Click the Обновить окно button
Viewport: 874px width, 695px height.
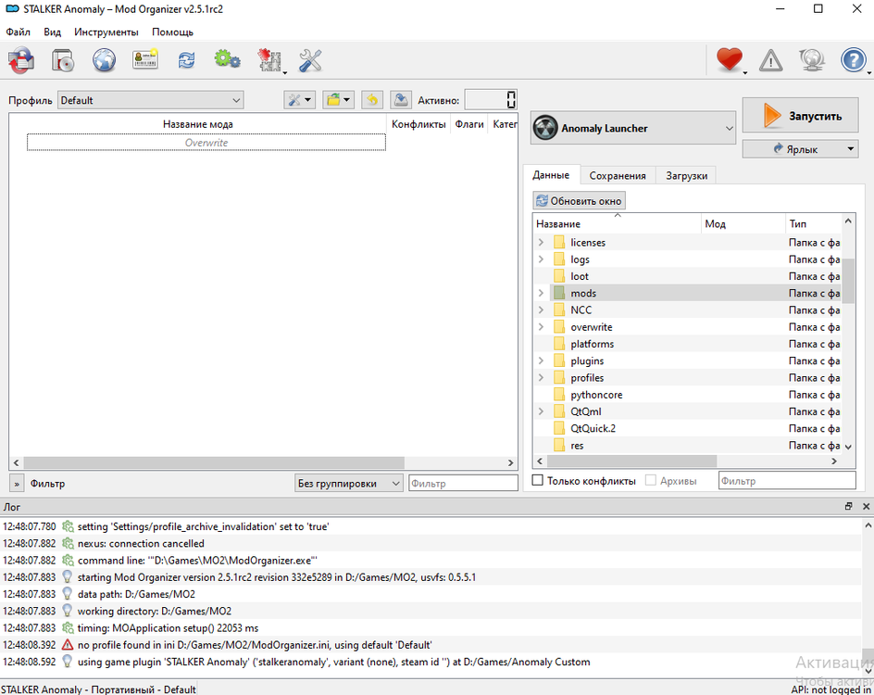[580, 200]
